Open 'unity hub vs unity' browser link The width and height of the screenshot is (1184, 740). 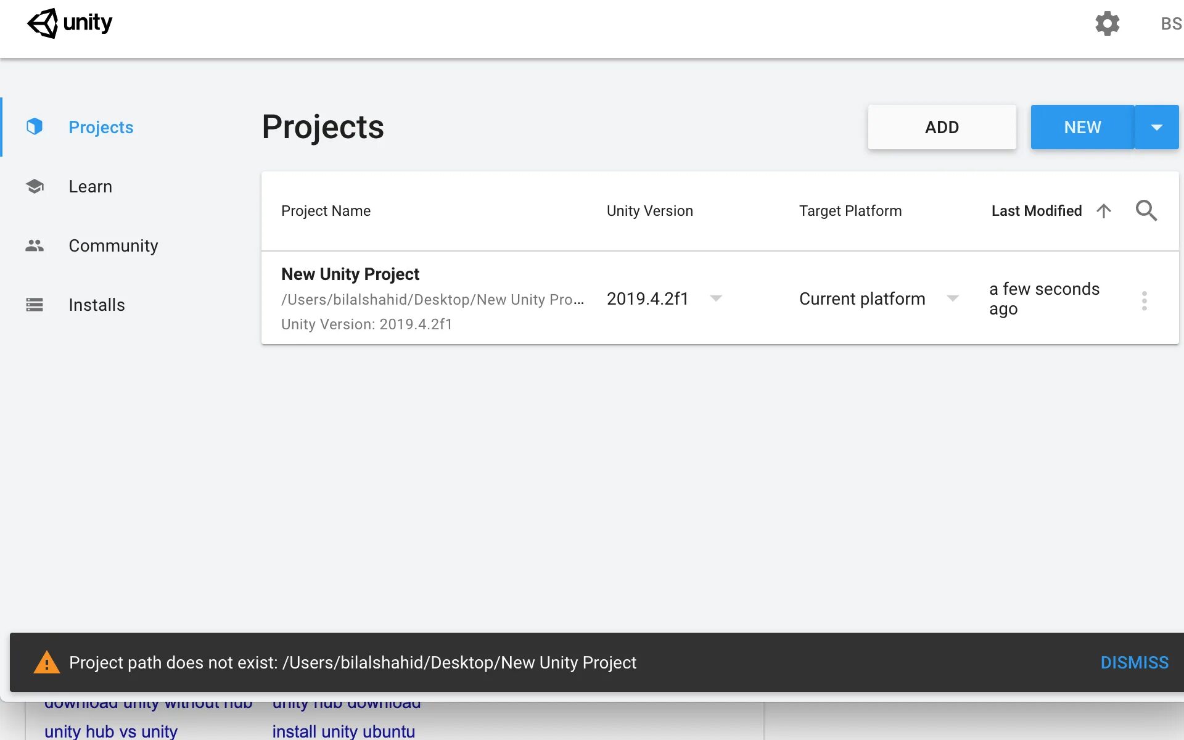(x=111, y=731)
